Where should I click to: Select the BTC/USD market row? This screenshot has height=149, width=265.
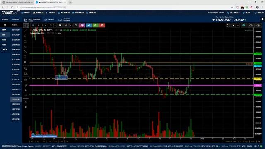click(16, 35)
